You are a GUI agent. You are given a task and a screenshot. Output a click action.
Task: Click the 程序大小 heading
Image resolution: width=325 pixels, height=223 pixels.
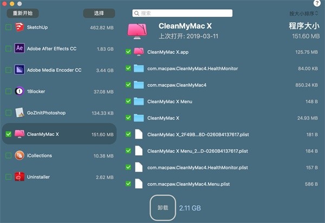pos(304,26)
